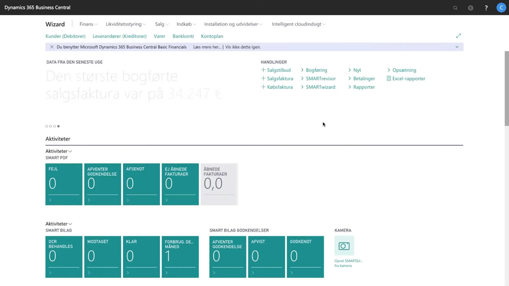Open the settings gear icon

(471, 8)
